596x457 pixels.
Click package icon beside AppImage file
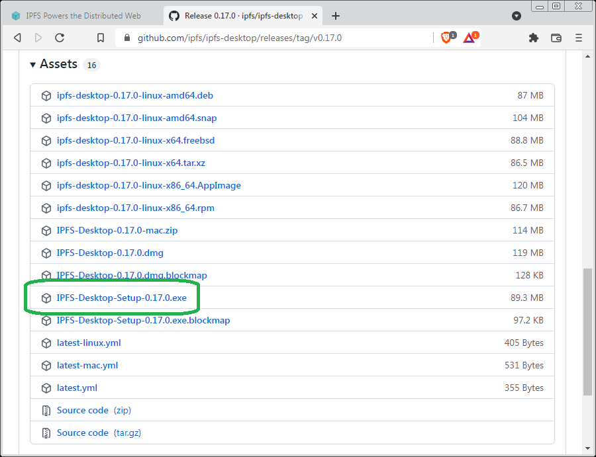(x=46, y=186)
